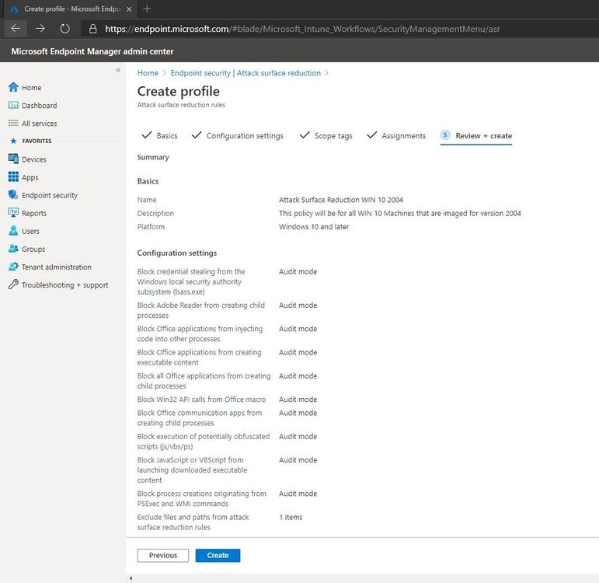This screenshot has width=599, height=583.
Task: Click the Devices icon in sidebar
Action: tap(13, 159)
